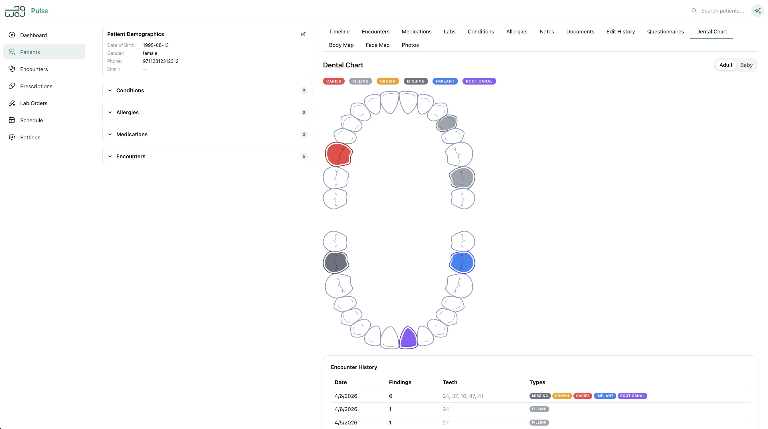The width and height of the screenshot is (768, 429).
Task: Open the Body Map tab
Action: (341, 45)
